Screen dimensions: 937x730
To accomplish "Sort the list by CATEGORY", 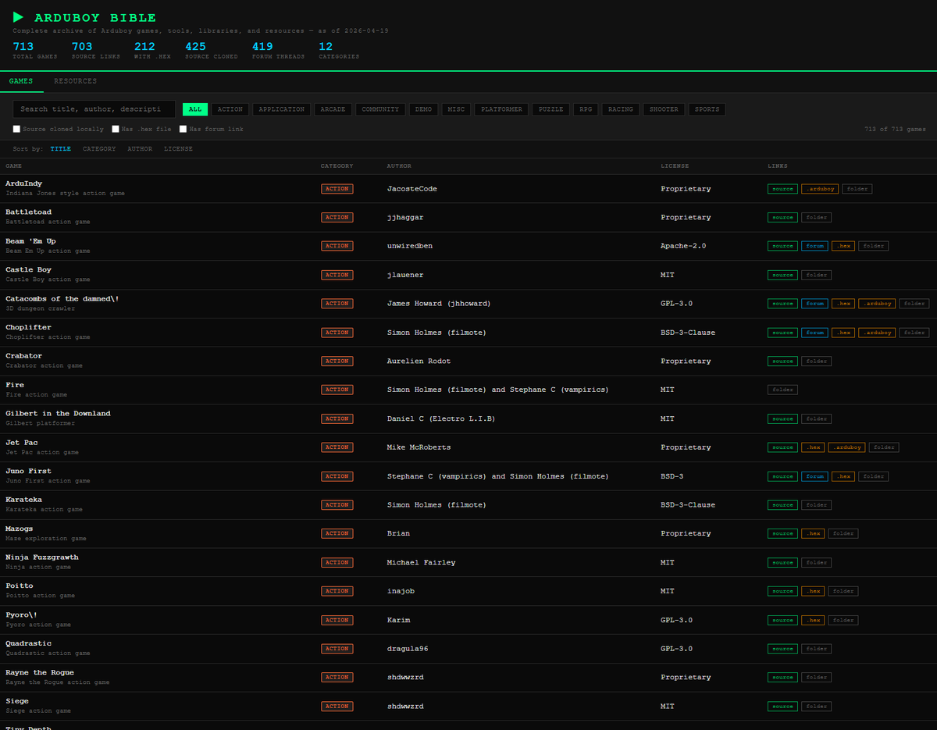I will point(99,148).
